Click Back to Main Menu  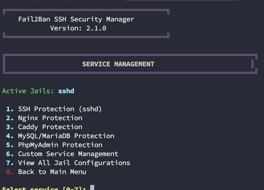click(52, 172)
